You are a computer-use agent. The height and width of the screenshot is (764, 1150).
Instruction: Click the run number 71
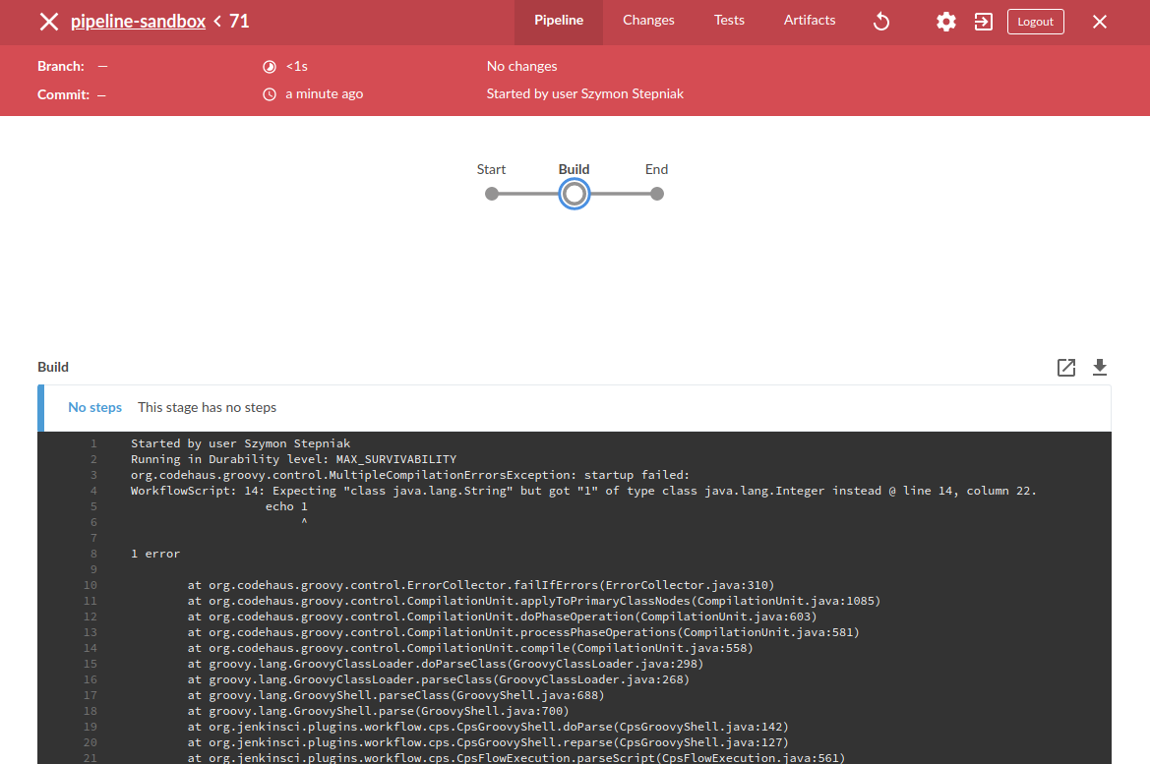pyautogui.click(x=239, y=22)
